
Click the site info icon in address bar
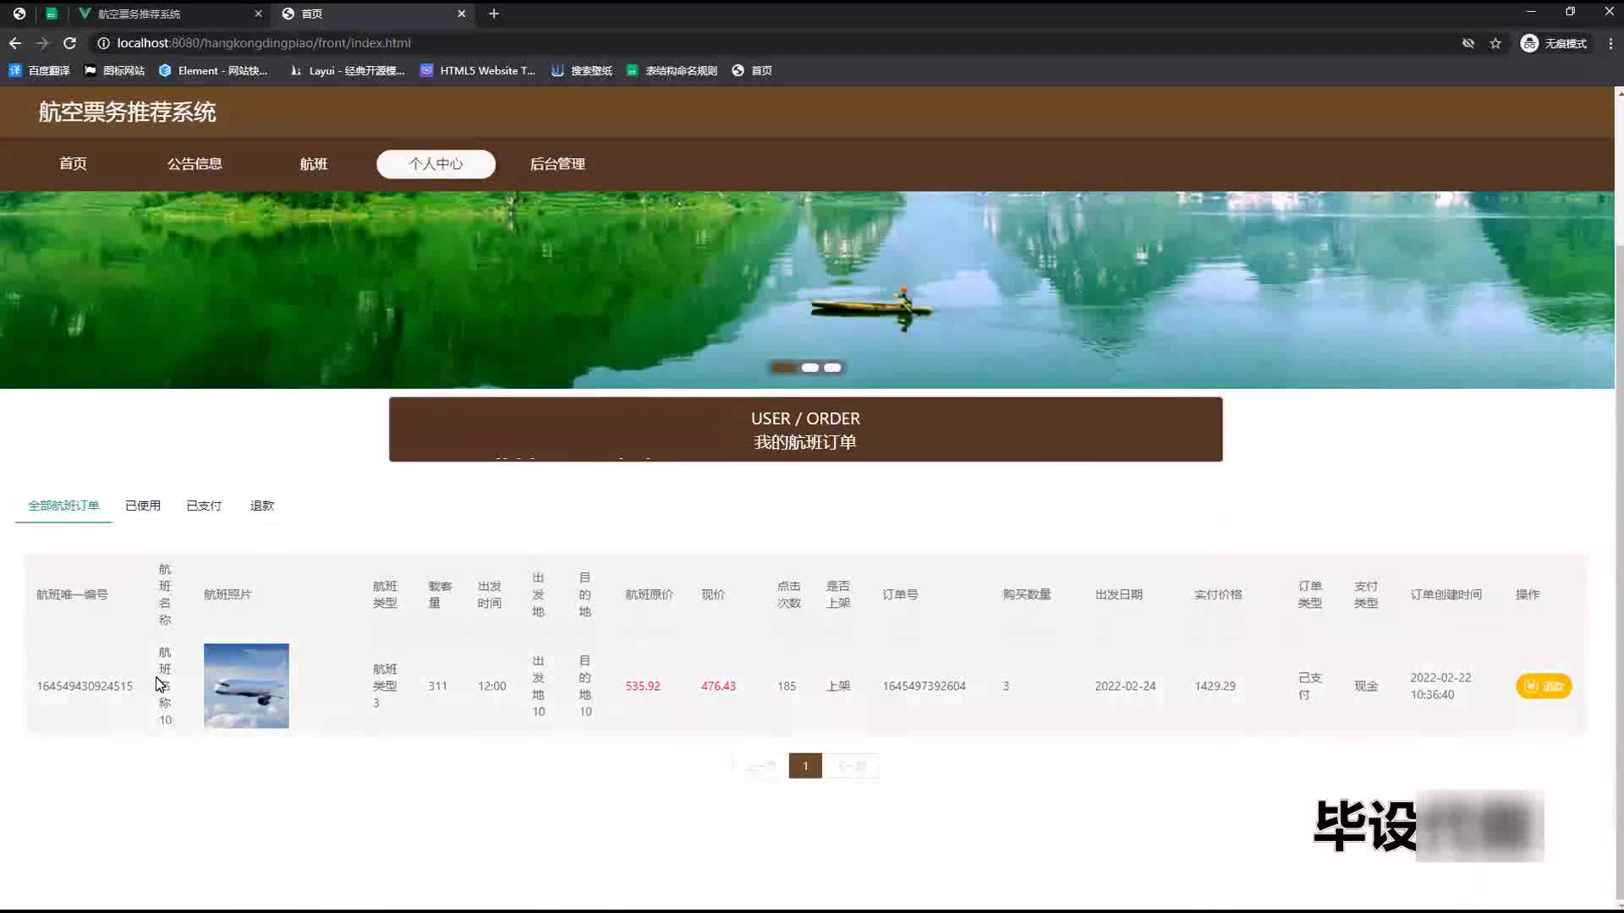point(103,43)
